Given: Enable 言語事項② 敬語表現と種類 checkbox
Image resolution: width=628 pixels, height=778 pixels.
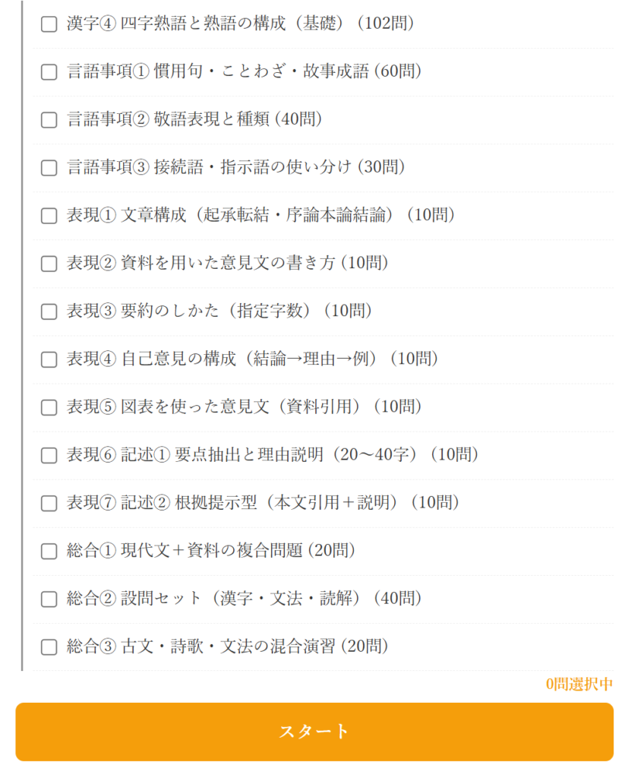Looking at the screenshot, I should [x=49, y=120].
